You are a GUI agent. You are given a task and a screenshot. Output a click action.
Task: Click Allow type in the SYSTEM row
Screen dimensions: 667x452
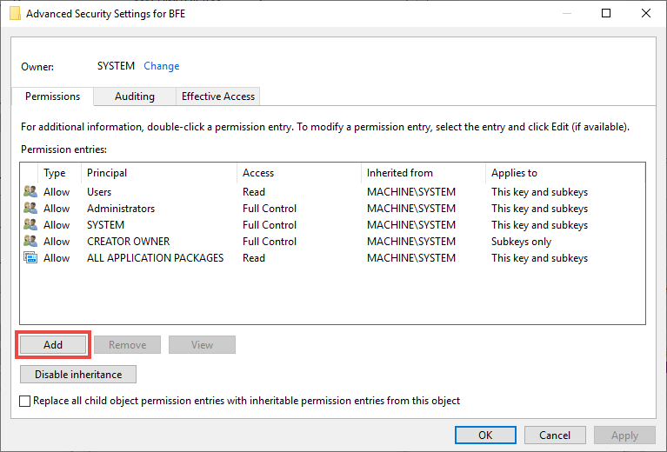click(57, 225)
